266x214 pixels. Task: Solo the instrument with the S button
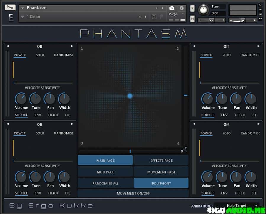pos(192,8)
